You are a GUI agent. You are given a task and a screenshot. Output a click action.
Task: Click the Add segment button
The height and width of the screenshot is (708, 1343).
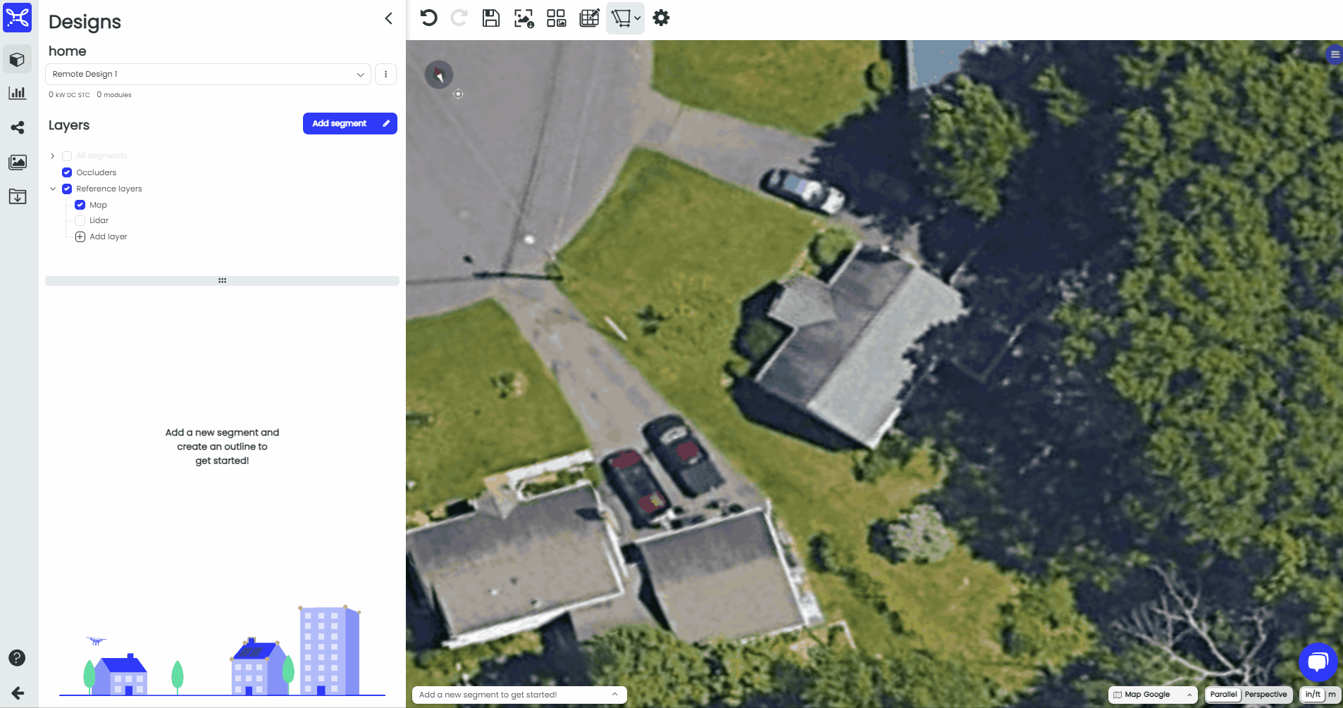pyautogui.click(x=349, y=123)
